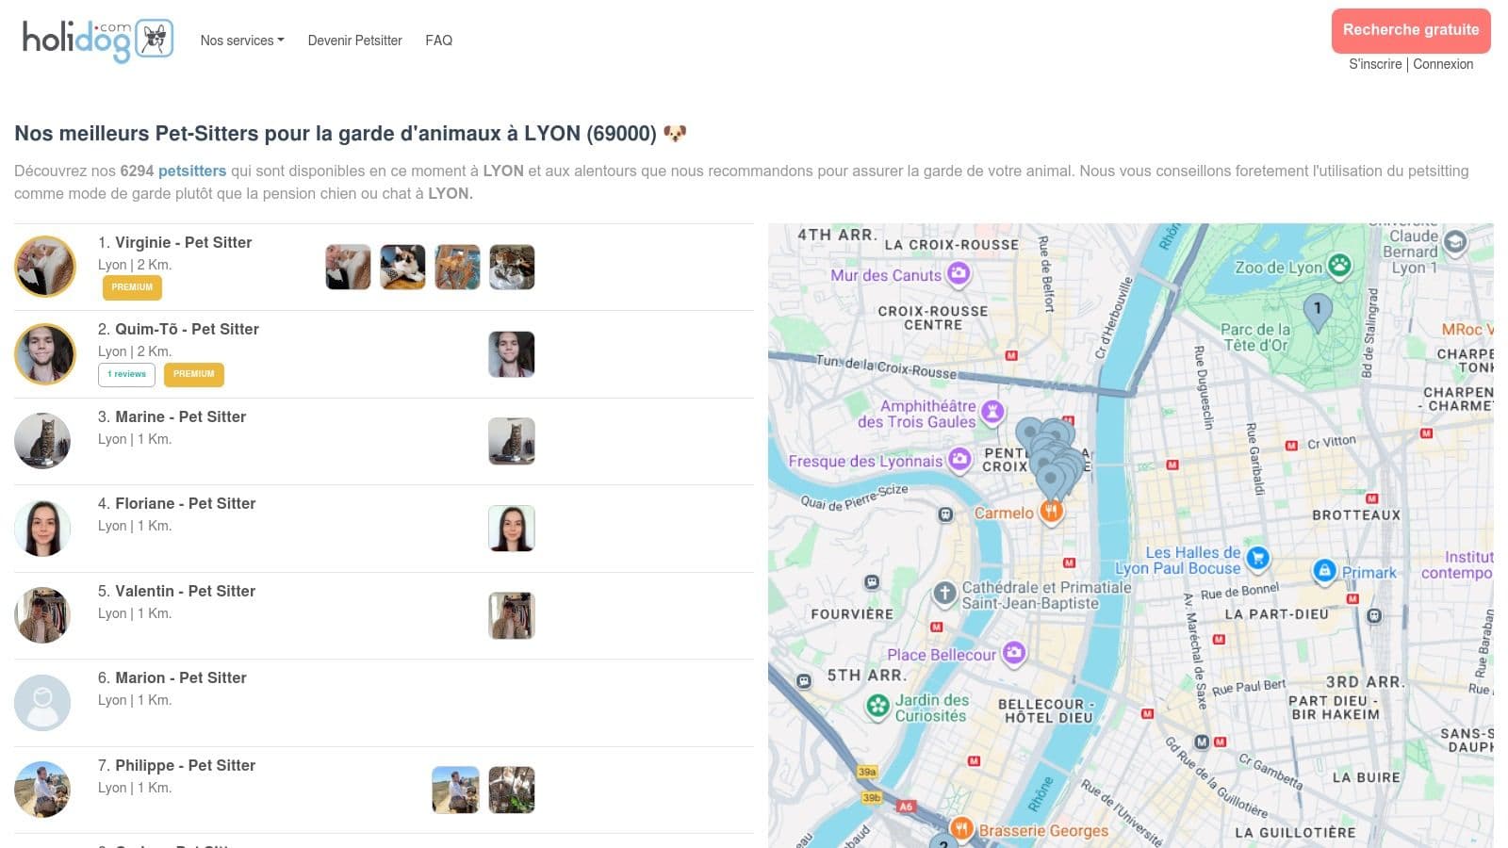1508x848 pixels.
Task: Open the FAQ menu item
Action: (438, 41)
